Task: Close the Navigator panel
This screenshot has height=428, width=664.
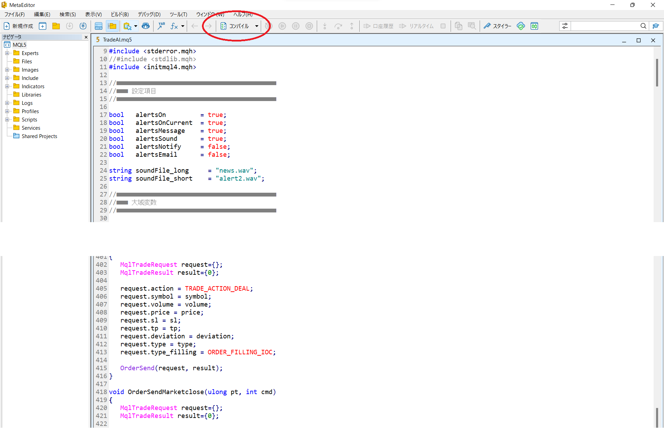Action: click(86, 37)
